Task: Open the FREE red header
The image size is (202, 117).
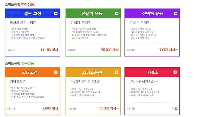Action: [151, 72]
